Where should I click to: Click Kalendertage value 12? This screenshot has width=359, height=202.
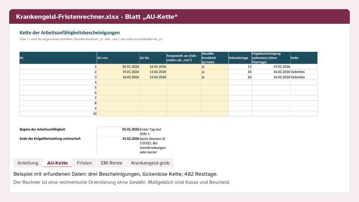click(x=240, y=66)
